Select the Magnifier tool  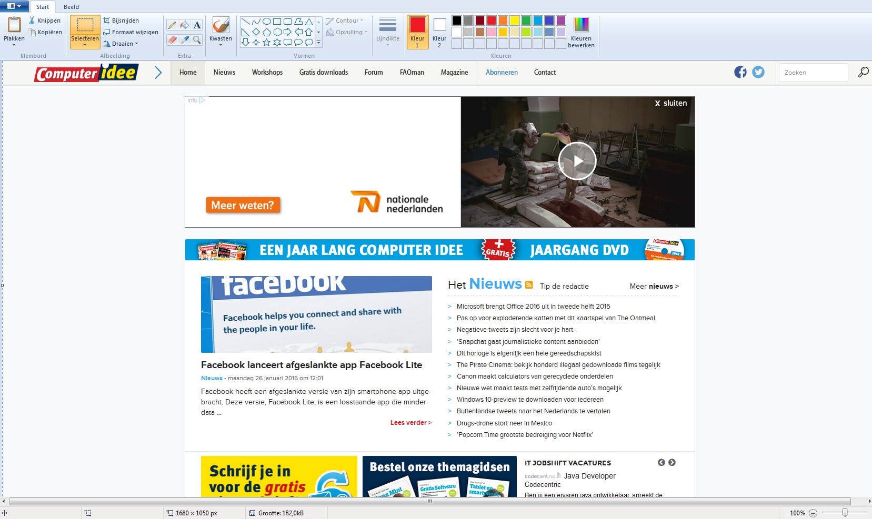(197, 39)
